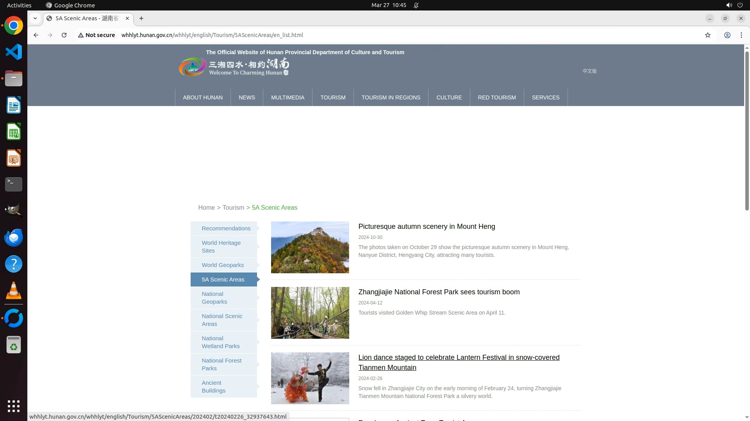Click the address bar URL field
The width and height of the screenshot is (750, 421).
[352, 35]
